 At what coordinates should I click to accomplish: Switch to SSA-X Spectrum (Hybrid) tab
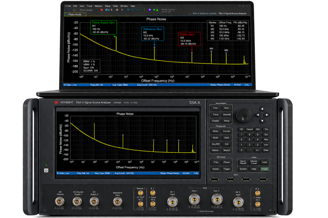click(x=205, y=13)
